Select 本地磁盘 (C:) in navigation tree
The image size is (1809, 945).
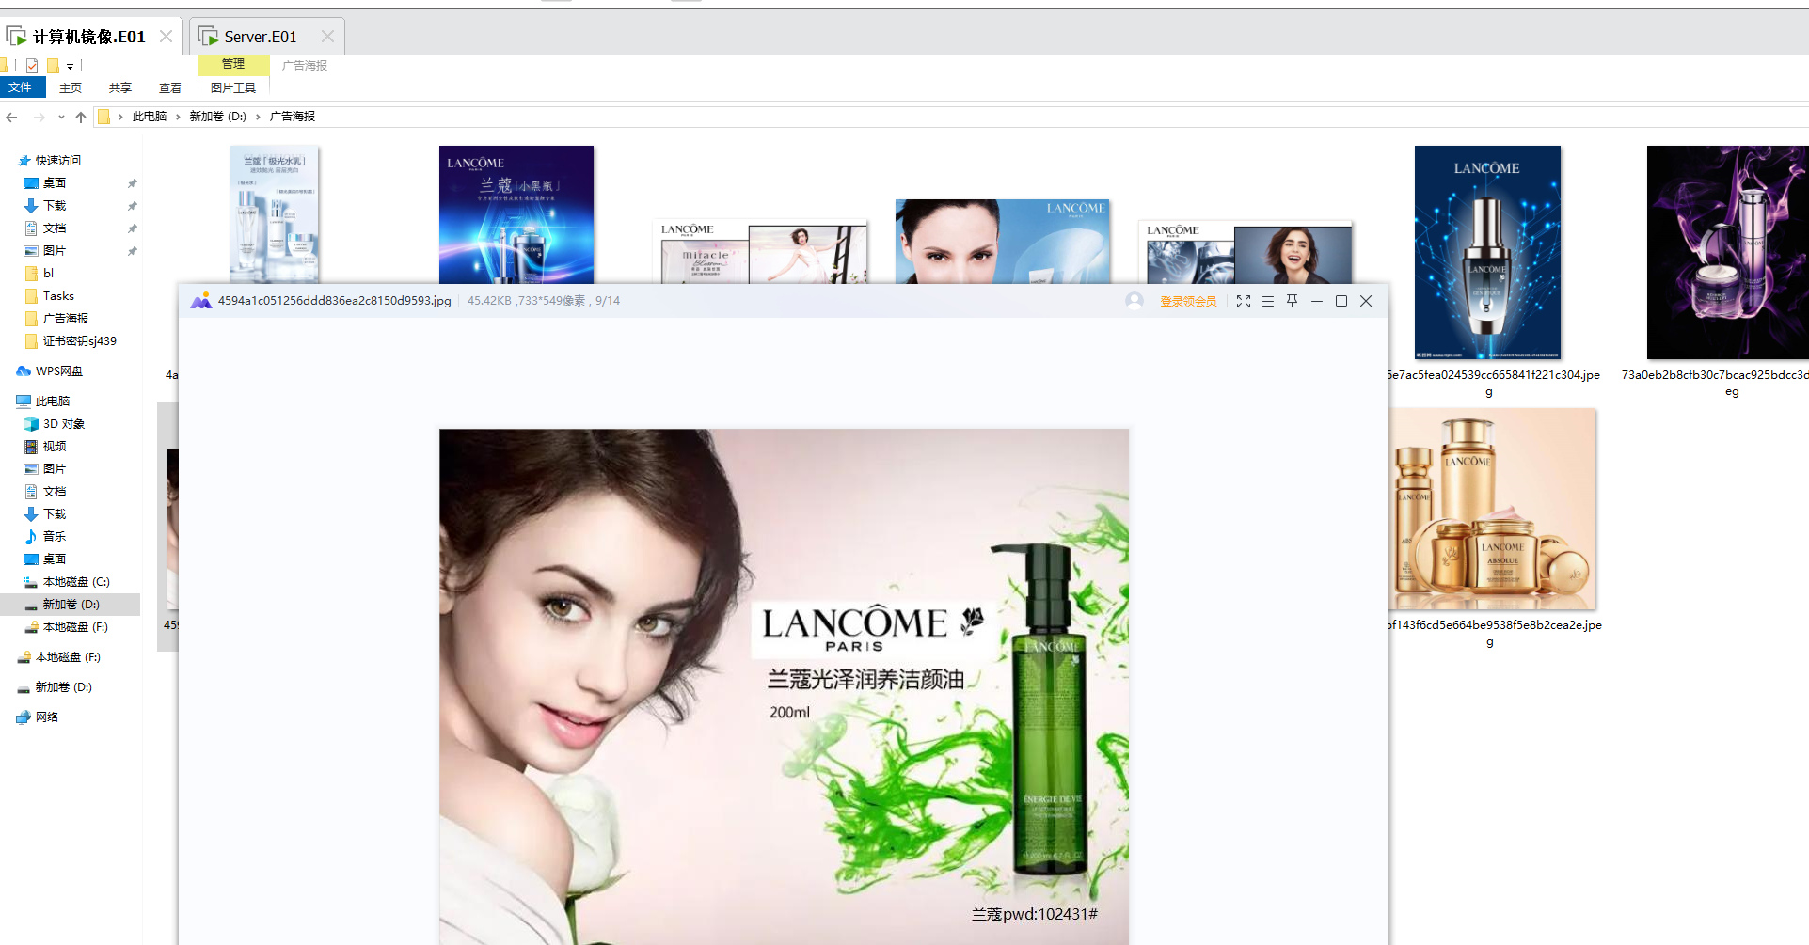(75, 582)
